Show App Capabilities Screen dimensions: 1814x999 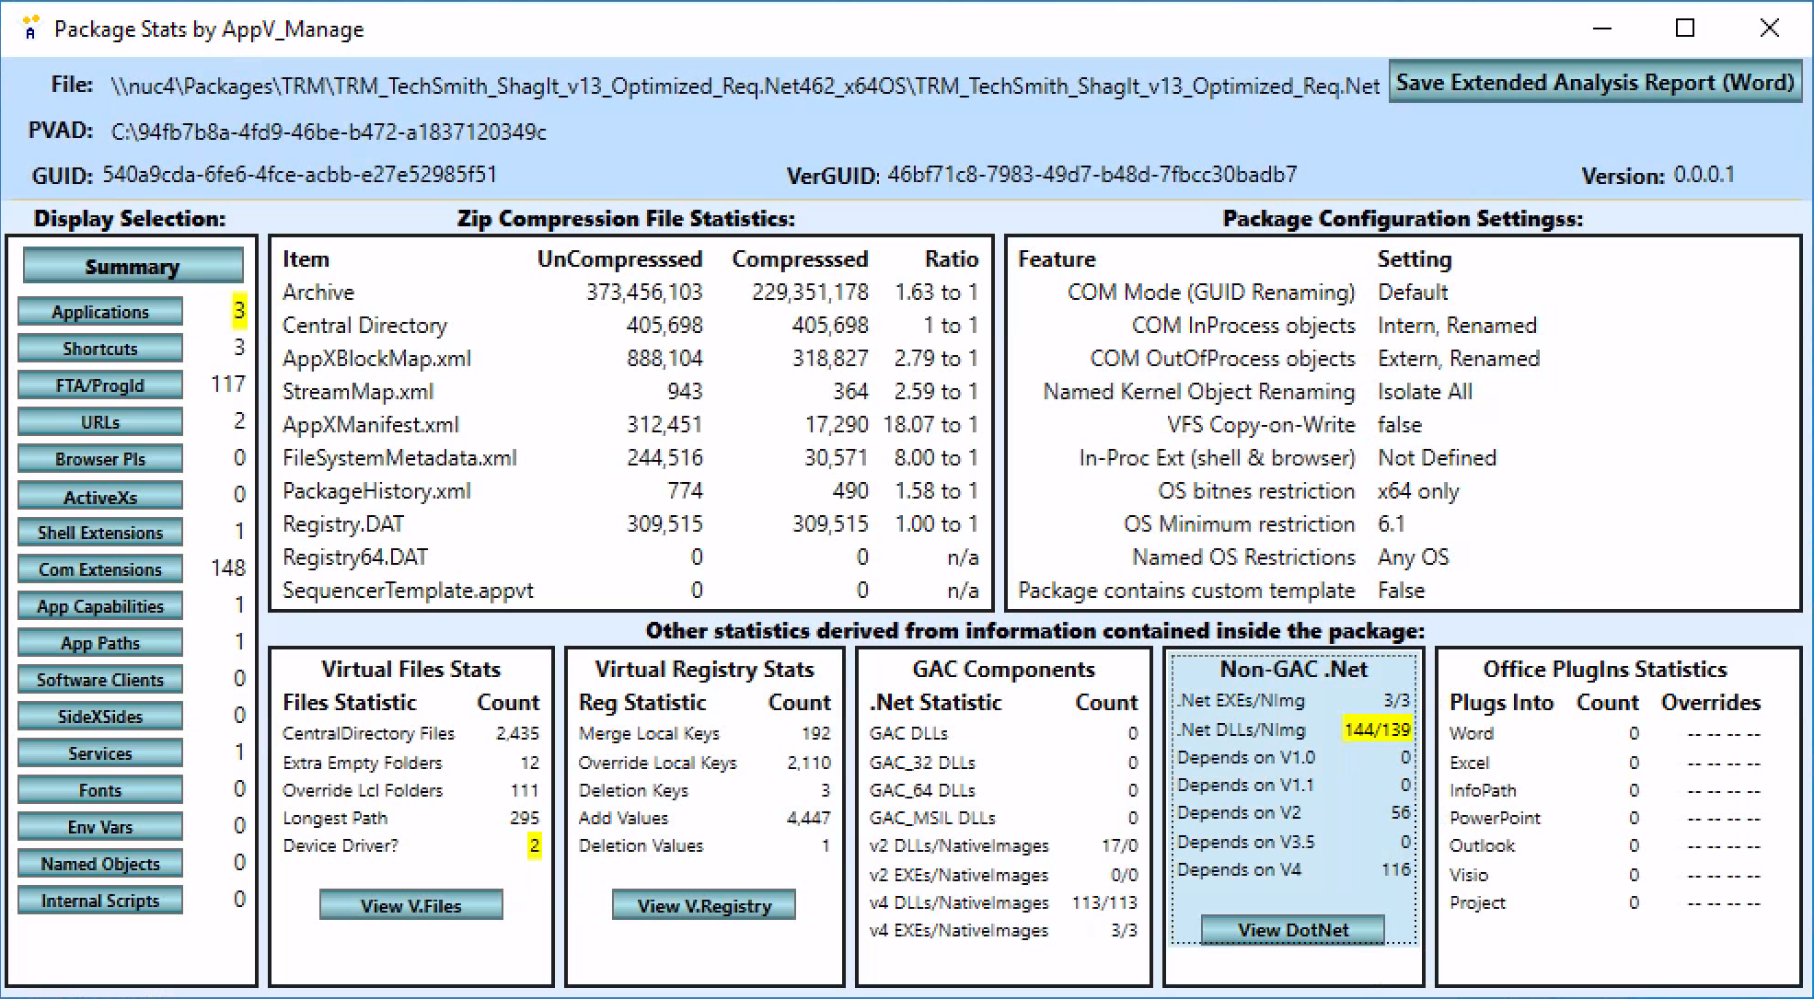pyautogui.click(x=100, y=606)
